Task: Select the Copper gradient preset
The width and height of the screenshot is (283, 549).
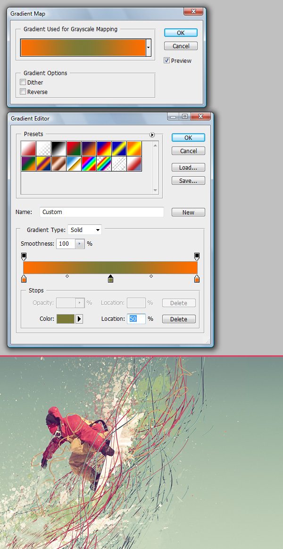Action: pos(58,163)
